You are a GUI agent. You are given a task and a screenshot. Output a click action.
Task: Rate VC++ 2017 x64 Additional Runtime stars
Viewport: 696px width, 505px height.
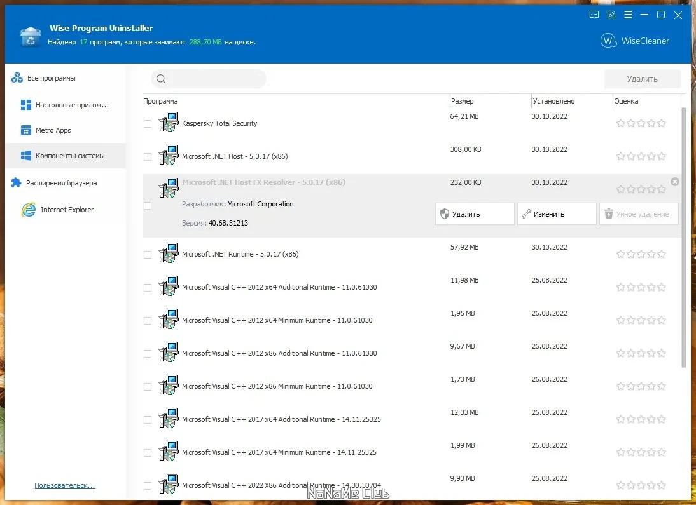(x=641, y=419)
